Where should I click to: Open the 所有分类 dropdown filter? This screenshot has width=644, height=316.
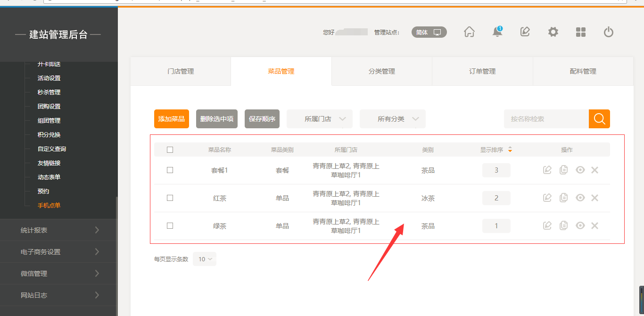(398, 119)
